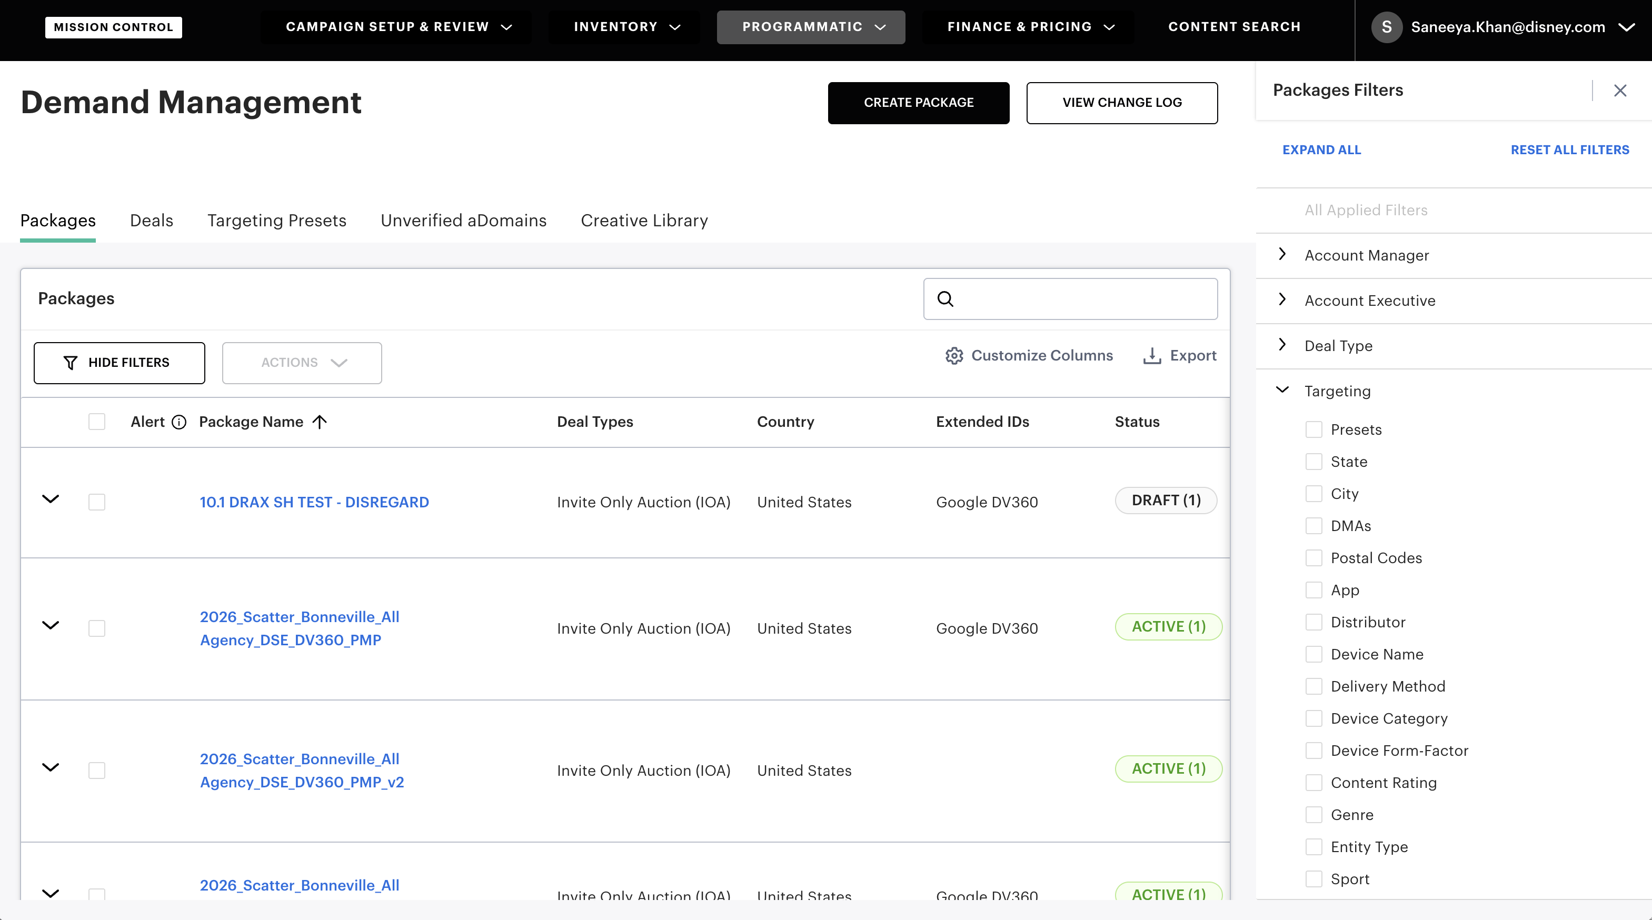1652x920 pixels.
Task: Check the DSE_DV360_PMP_v2 package row checkbox
Action: point(97,770)
